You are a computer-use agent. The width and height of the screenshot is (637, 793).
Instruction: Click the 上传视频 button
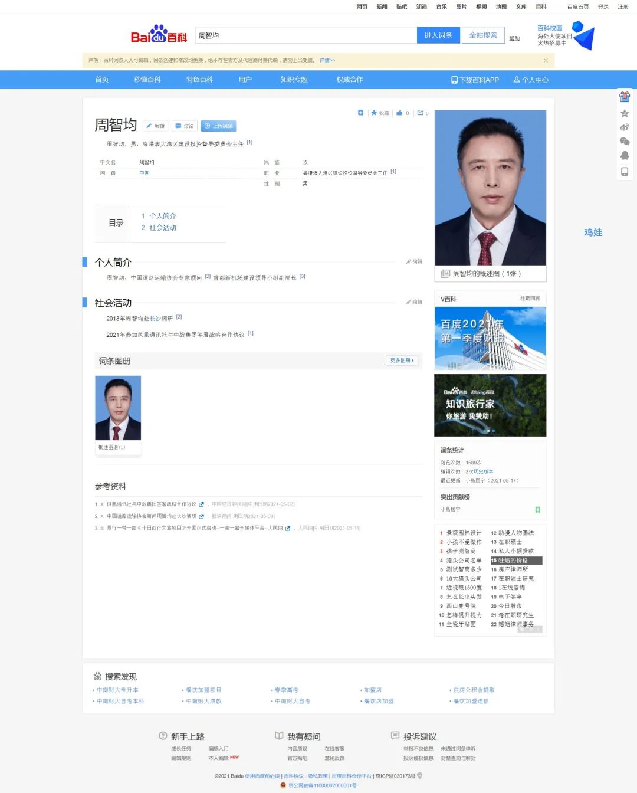coord(219,126)
